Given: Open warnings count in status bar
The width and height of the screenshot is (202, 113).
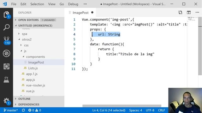Looking at the screenshot, I should click(x=38, y=110).
